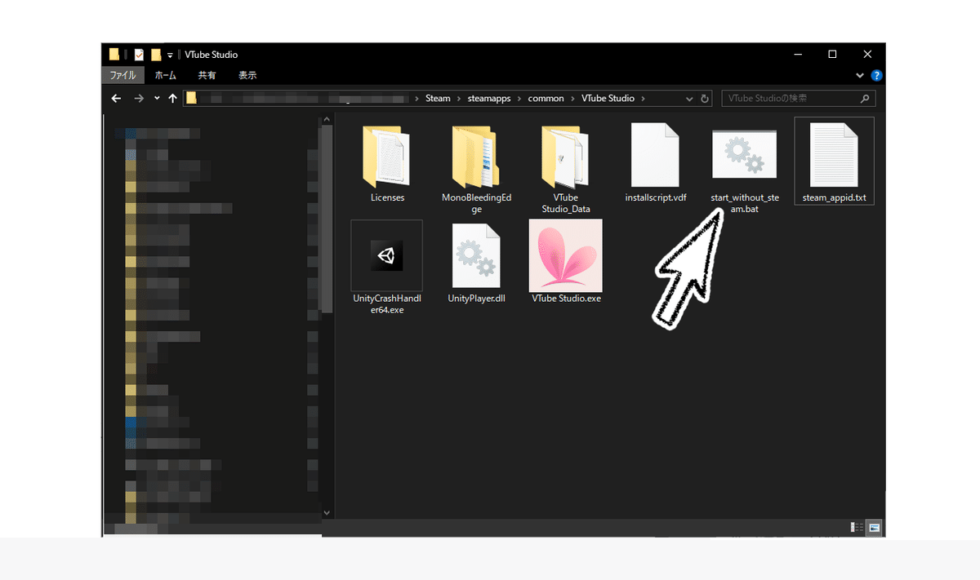The height and width of the screenshot is (580, 980).
Task: Switch to details view layout
Action: point(857,527)
